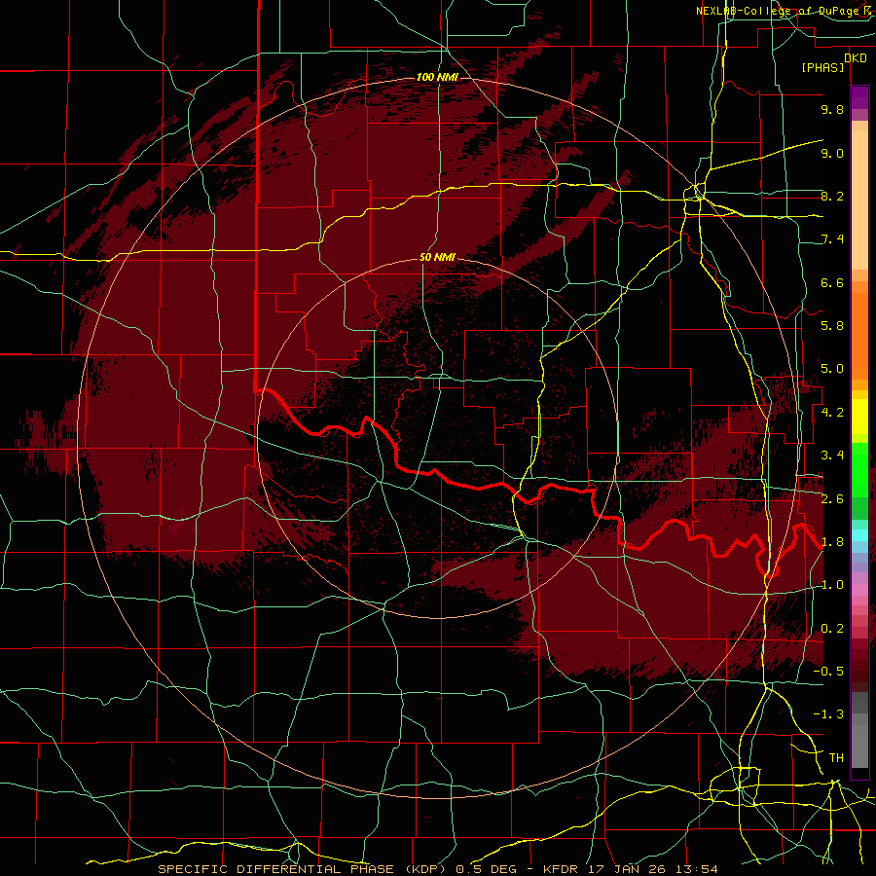Screen dimensions: 876x876
Task: Click the (KDP) product abbreviation in caption
Action: (424, 869)
